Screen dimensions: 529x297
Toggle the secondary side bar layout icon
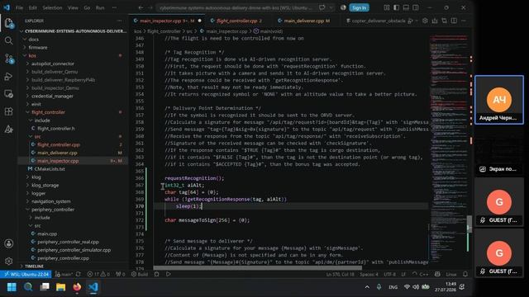(416, 7)
